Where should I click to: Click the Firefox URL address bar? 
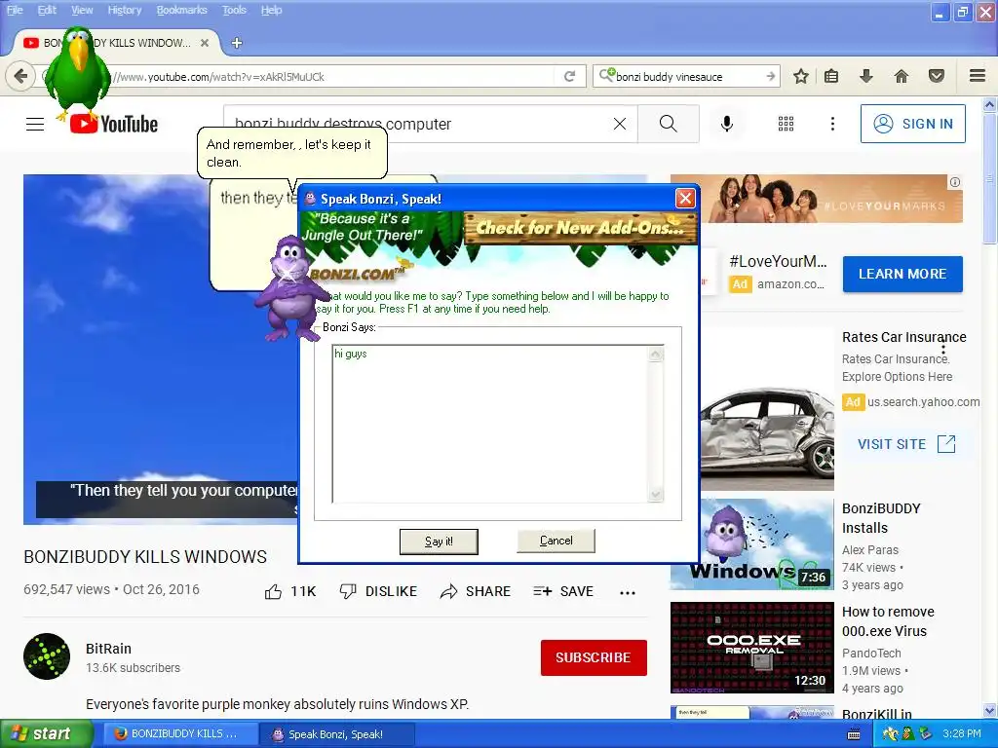(315, 76)
